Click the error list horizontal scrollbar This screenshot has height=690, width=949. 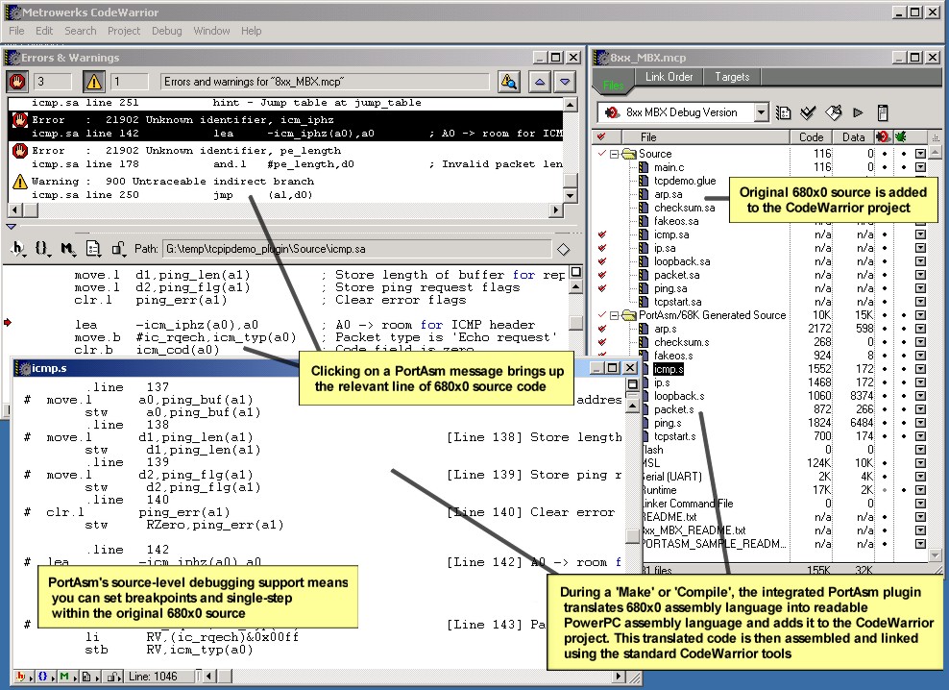288,210
